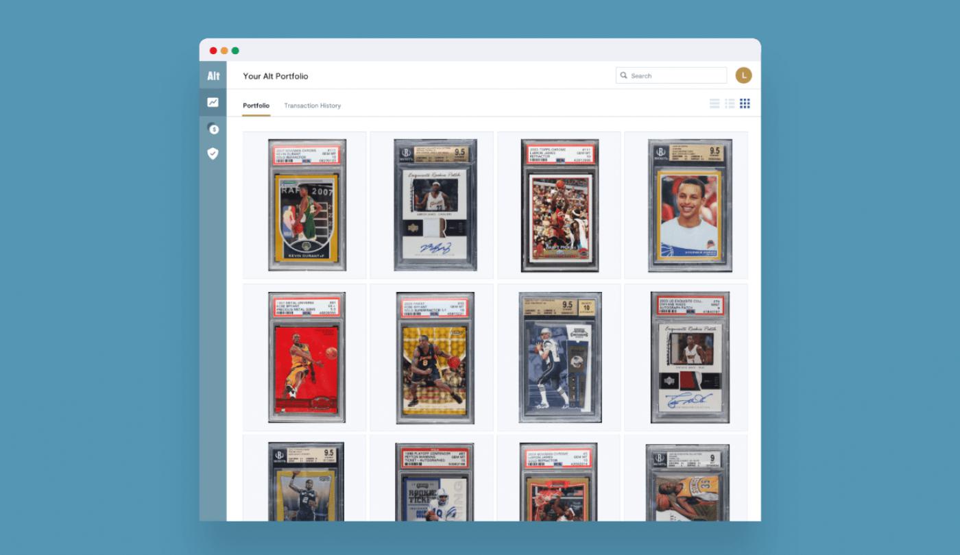
Task: Focus the Search input field
Action: click(x=671, y=75)
